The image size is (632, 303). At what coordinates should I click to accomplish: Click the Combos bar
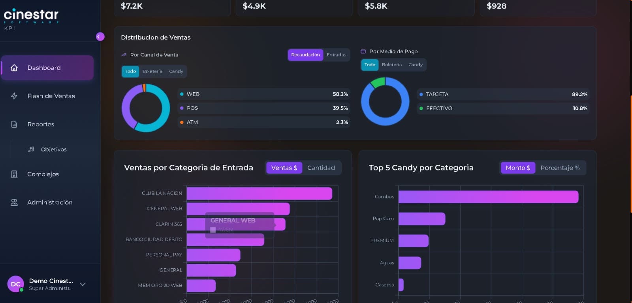488,197
